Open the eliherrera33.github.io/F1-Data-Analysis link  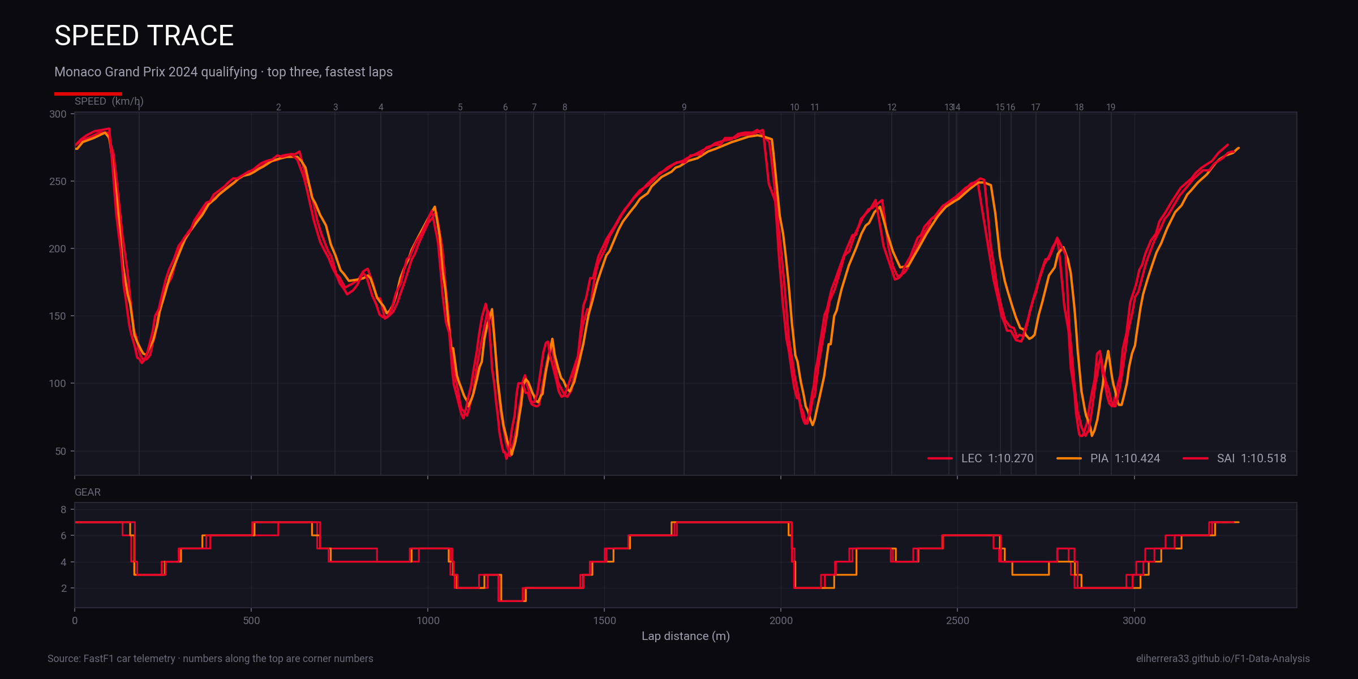(1223, 659)
